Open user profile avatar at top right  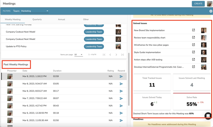(210, 4)
